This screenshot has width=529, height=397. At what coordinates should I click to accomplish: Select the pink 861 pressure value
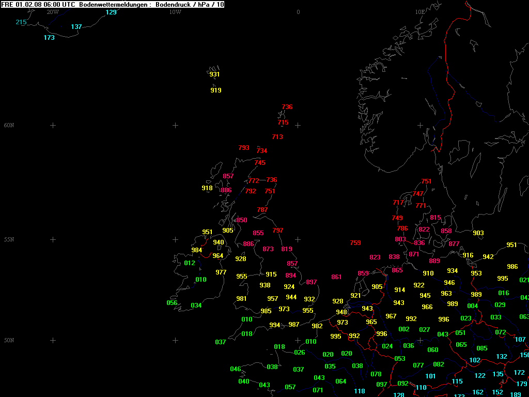click(336, 277)
